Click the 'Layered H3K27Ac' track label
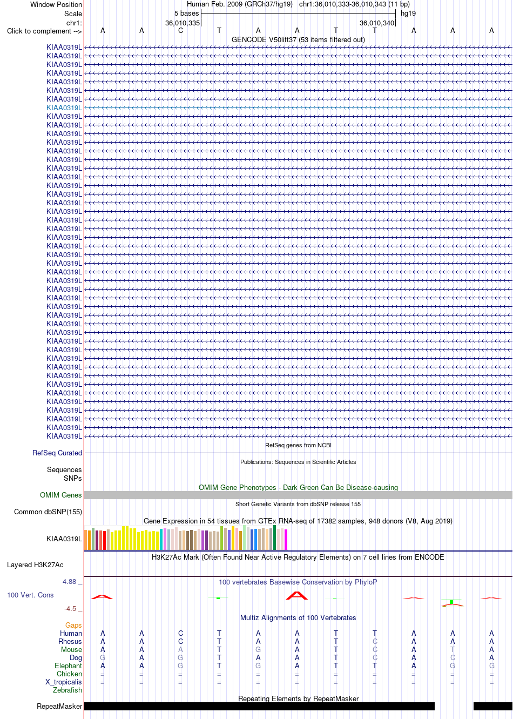Image resolution: width=513 pixels, height=719 pixels. (x=35, y=565)
